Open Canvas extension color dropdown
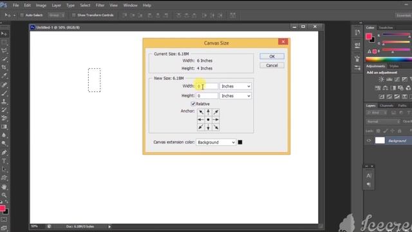Viewport: 412px width, 232px height. 216,142
